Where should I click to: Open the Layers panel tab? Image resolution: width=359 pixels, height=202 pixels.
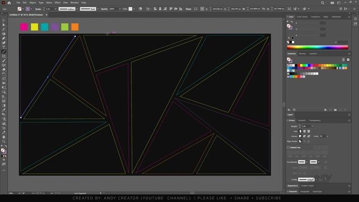[290, 114]
